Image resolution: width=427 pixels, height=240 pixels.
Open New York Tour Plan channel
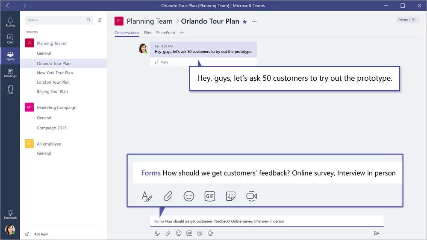(55, 73)
